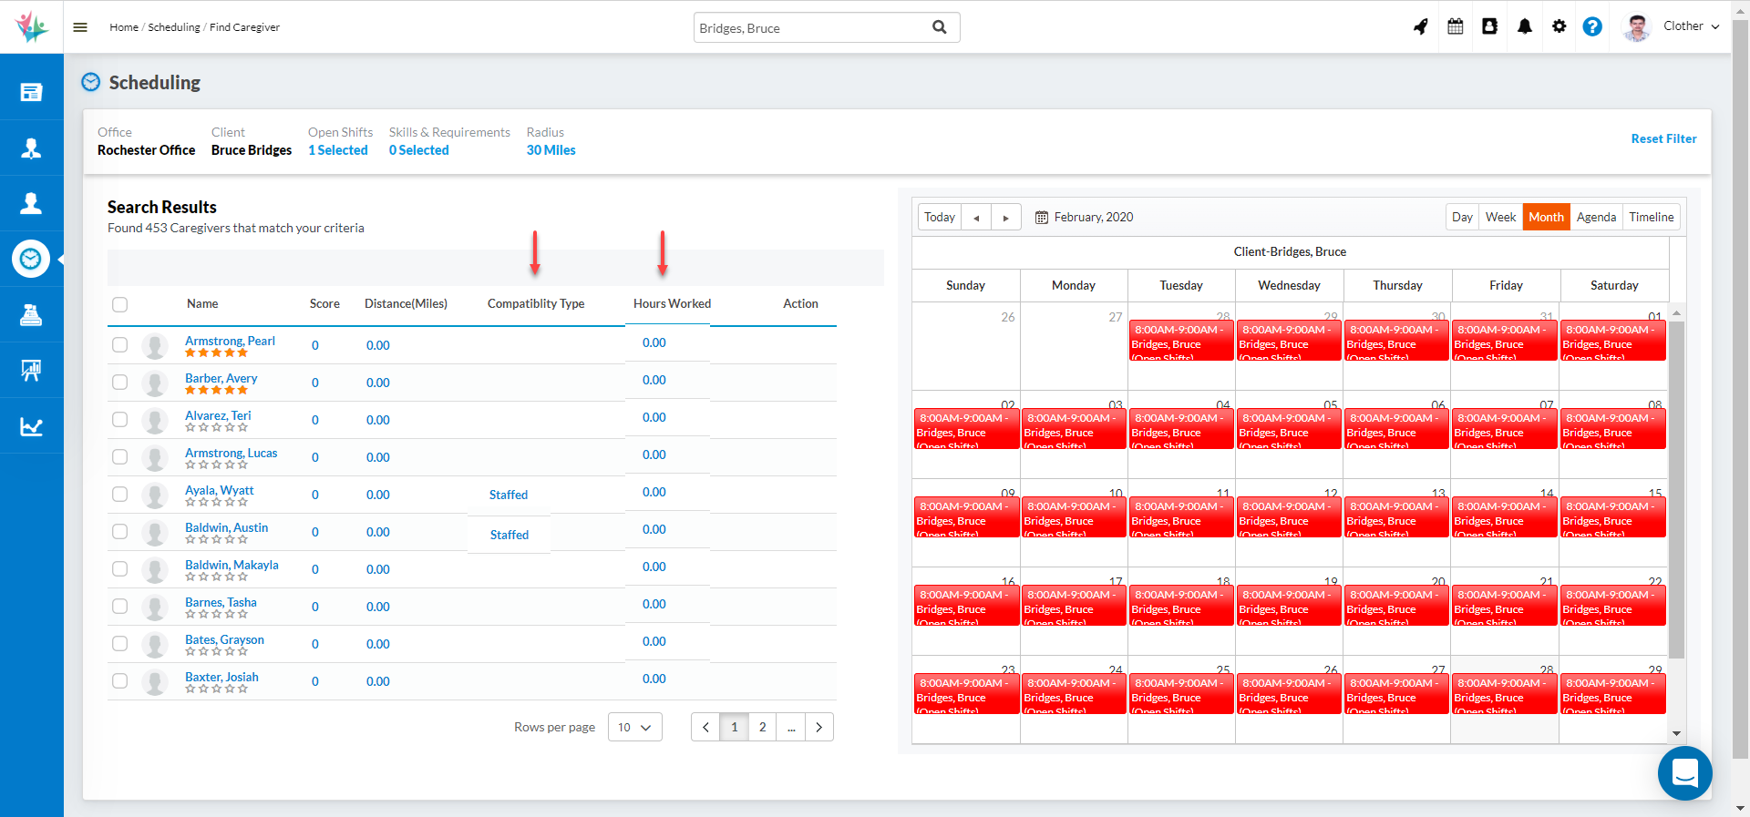Click the rocket quick-launch icon
Image resolution: width=1750 pixels, height=817 pixels.
tap(1420, 26)
